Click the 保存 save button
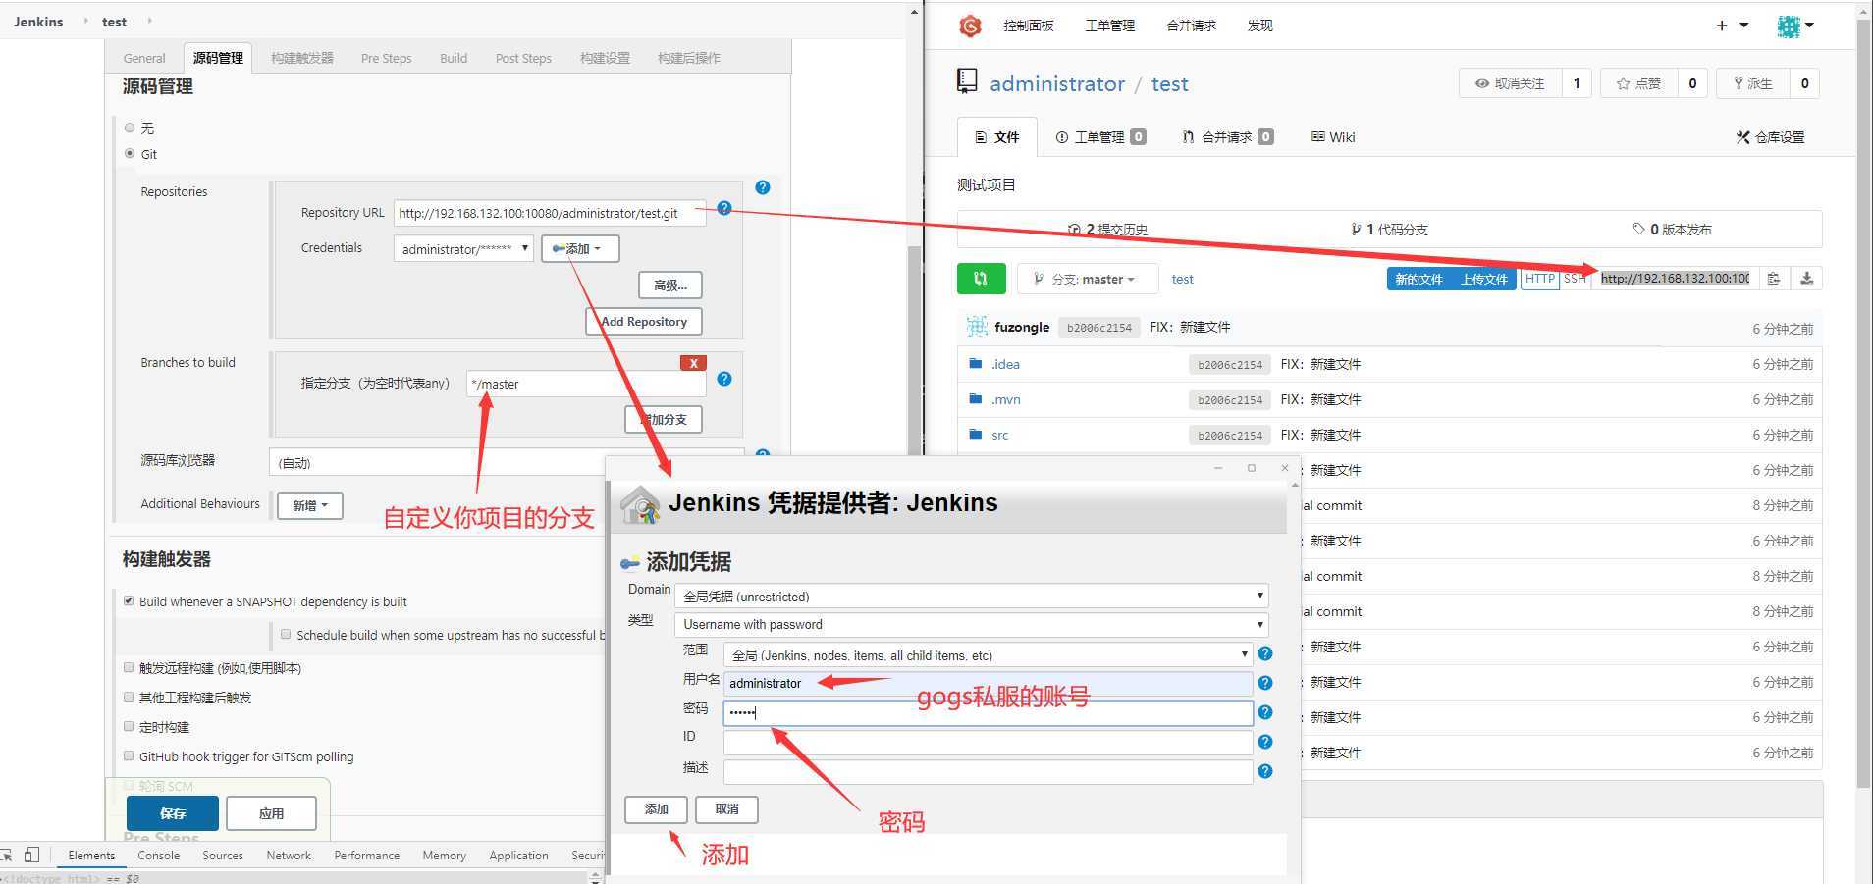Viewport: 1873px width, 884px height. [173, 813]
